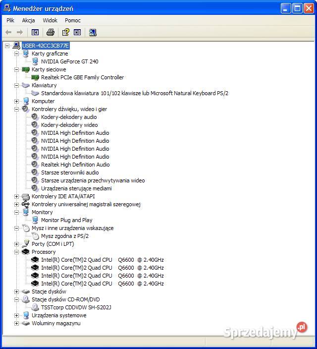Select Urządzenia sterujące mediami entry
Viewport: 317px width, 349px height.
pyautogui.click(x=76, y=188)
